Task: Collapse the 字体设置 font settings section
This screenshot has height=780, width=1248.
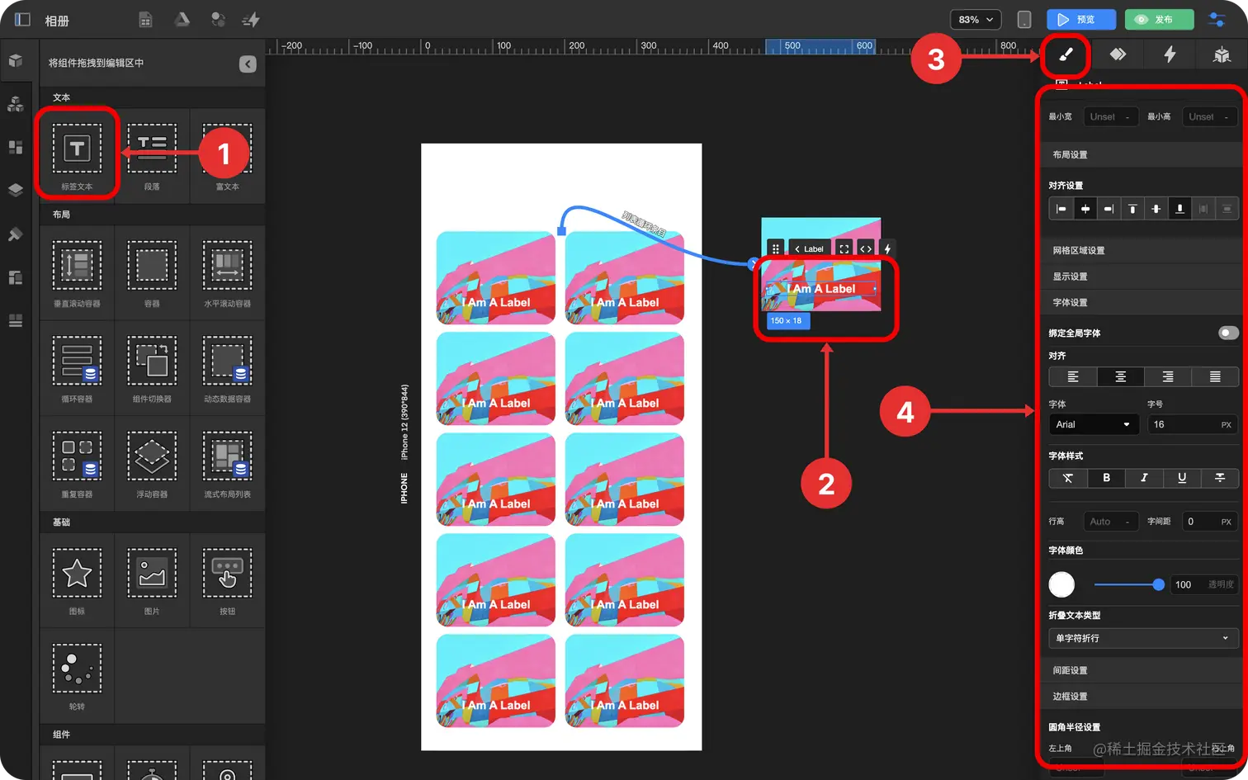Action: (1142, 302)
